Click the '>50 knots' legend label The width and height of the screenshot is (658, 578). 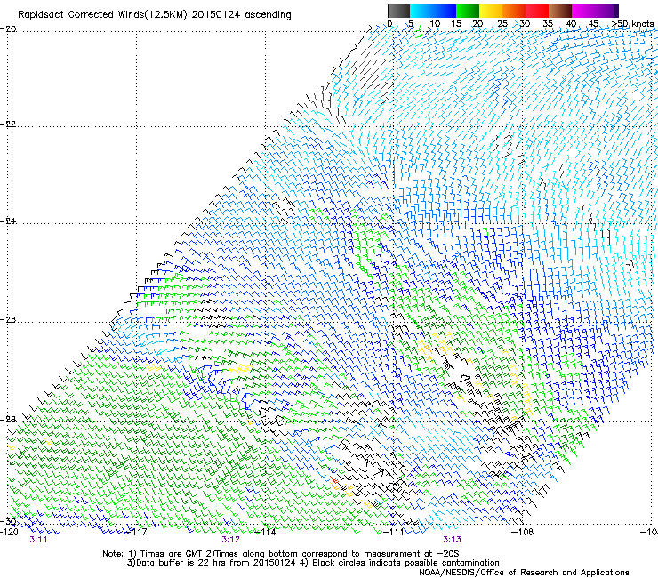(632, 24)
